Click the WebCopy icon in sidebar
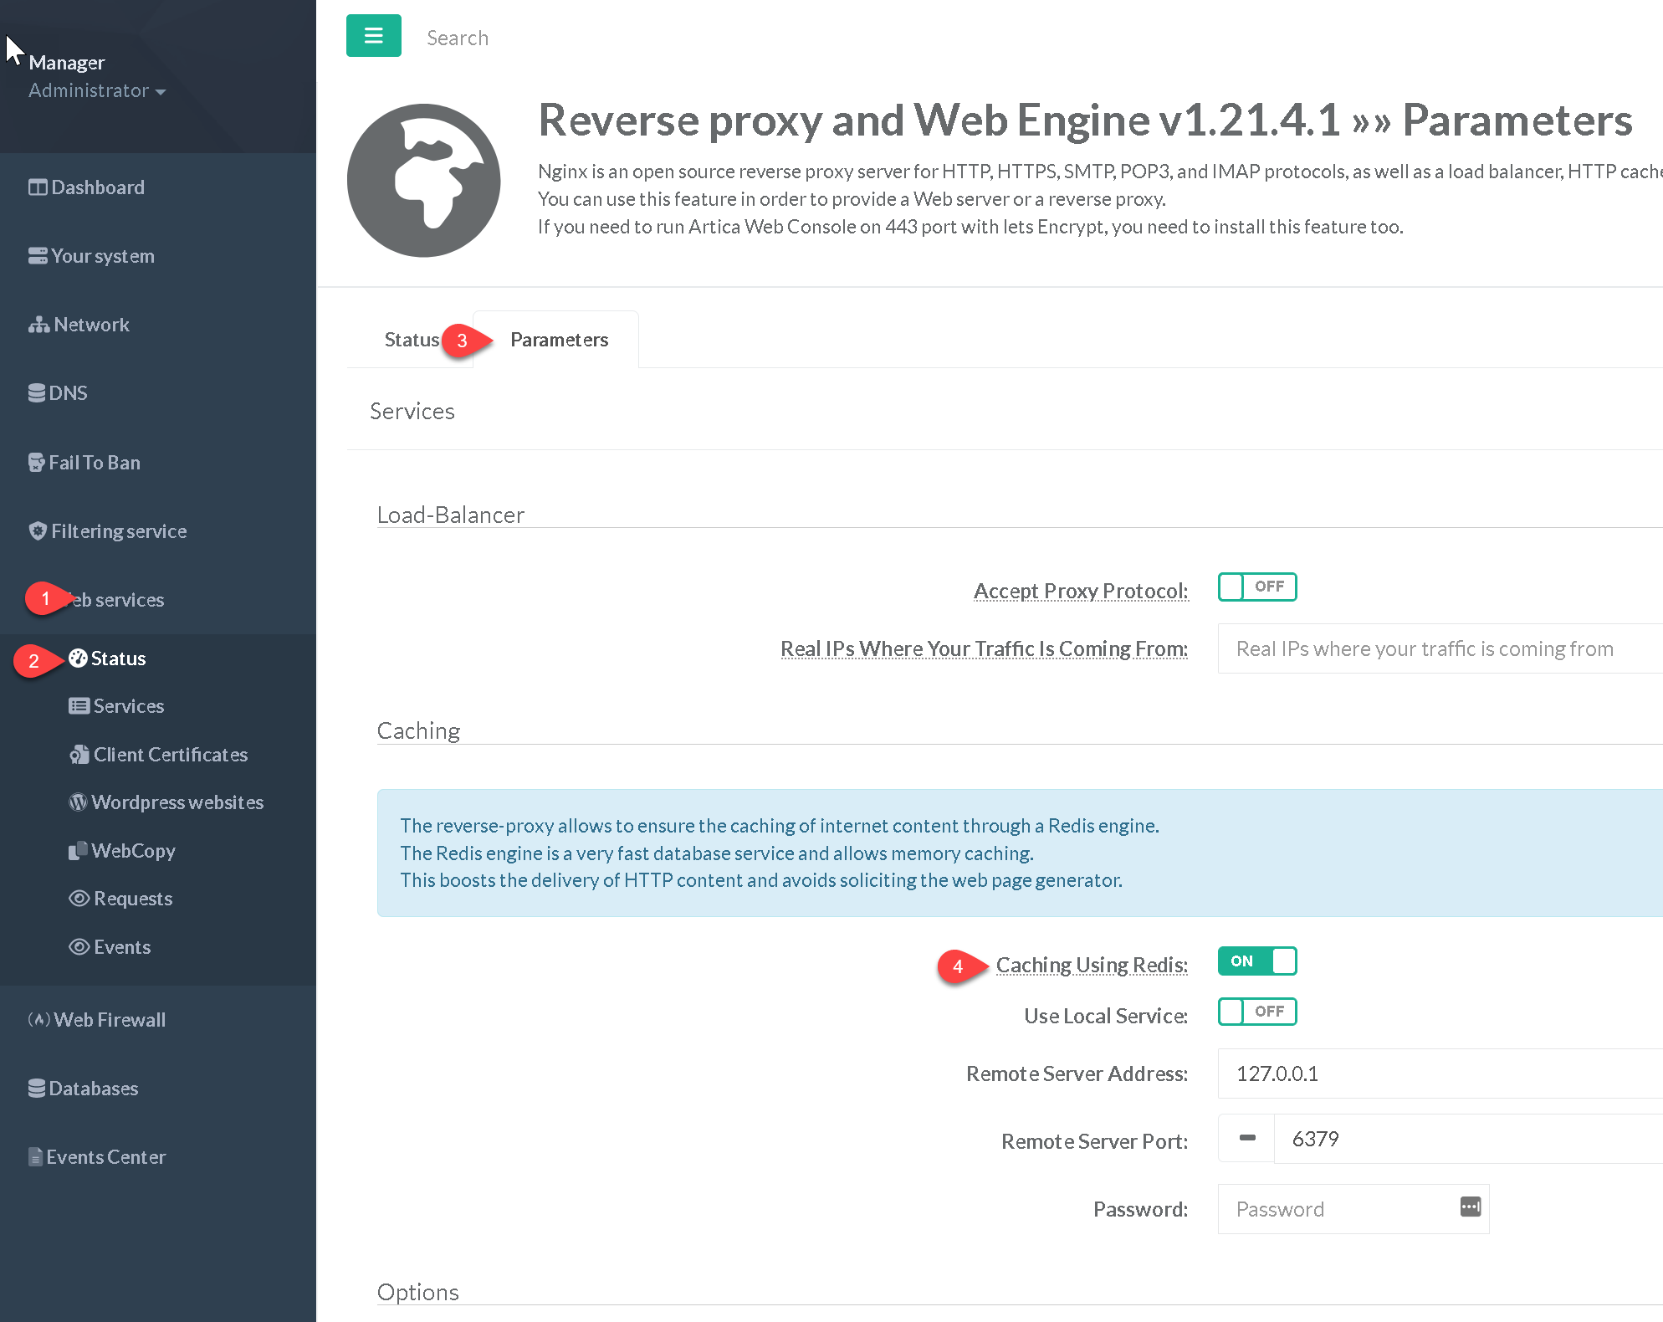Image resolution: width=1663 pixels, height=1322 pixels. tap(78, 851)
